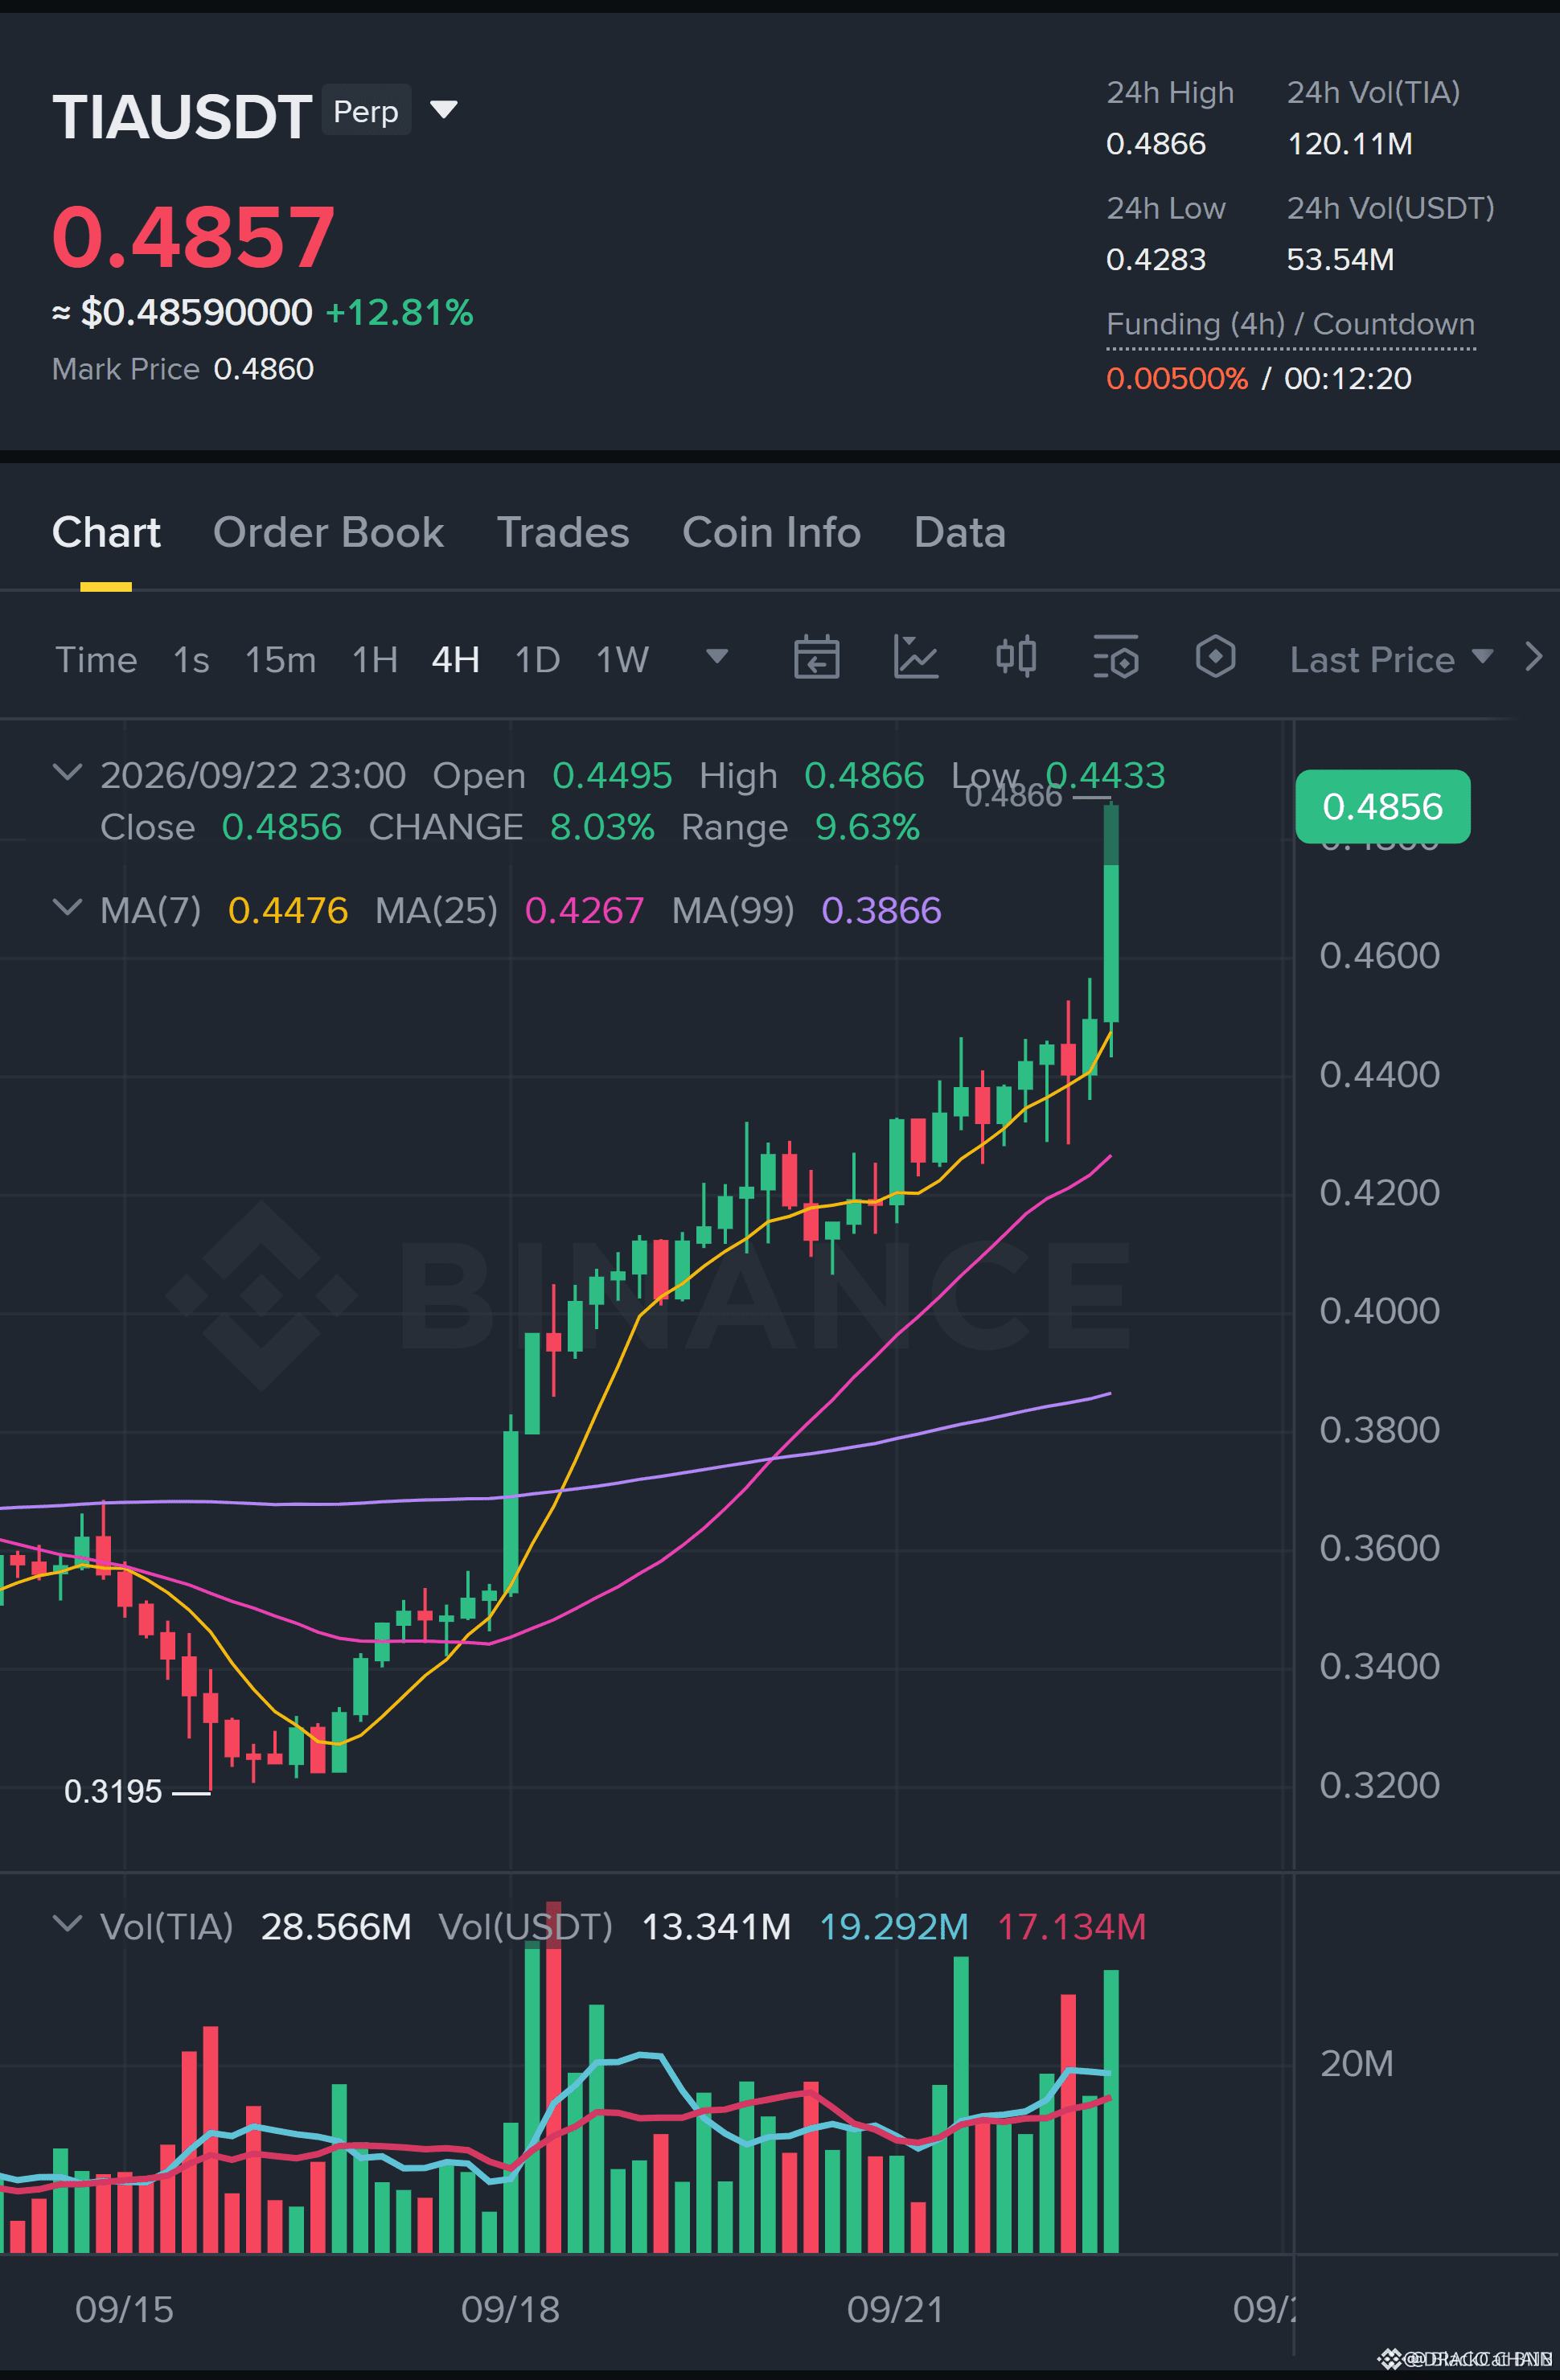Open the Last Price dropdown
Screen dimensions: 1560x2380
pyautogui.click(x=1391, y=660)
